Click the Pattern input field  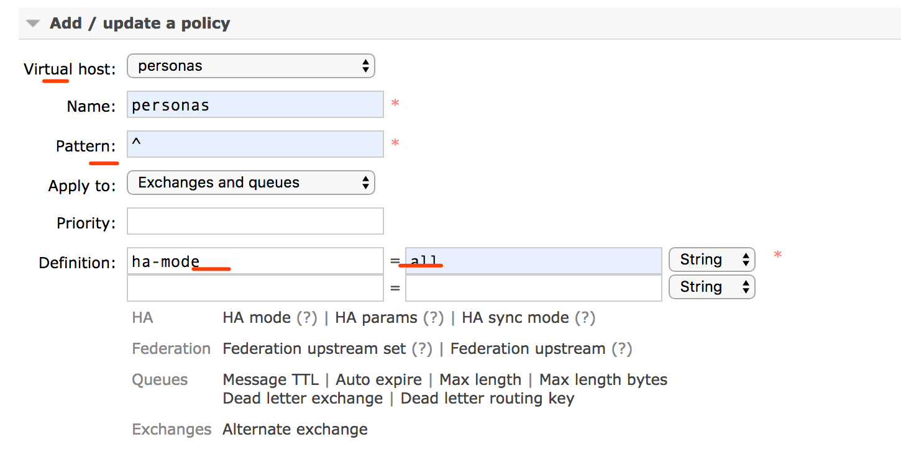click(255, 144)
